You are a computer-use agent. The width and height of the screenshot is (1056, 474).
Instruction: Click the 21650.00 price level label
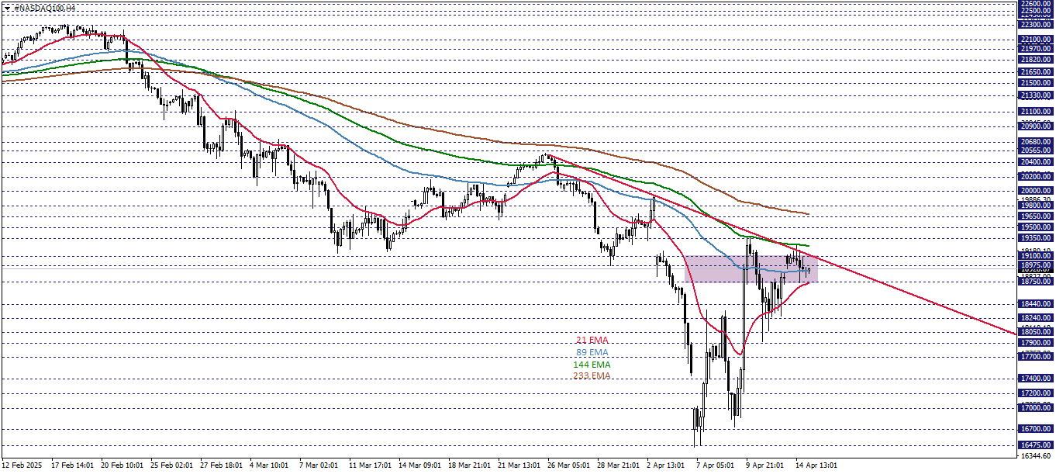(1037, 72)
